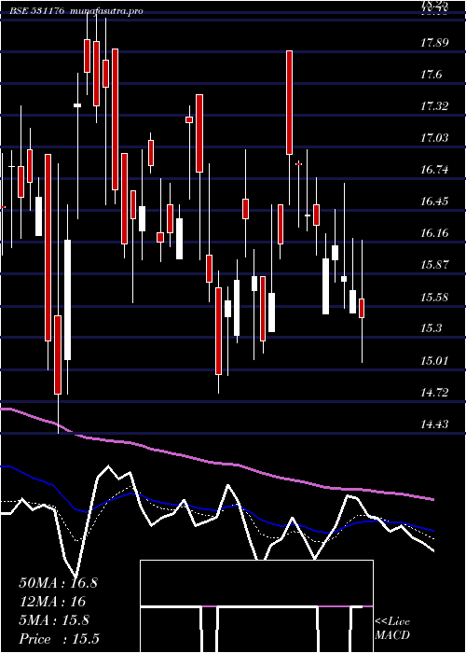This screenshot has height=653, width=466.
Task: Click the Price : 15.5 readout
Action: (x=59, y=639)
